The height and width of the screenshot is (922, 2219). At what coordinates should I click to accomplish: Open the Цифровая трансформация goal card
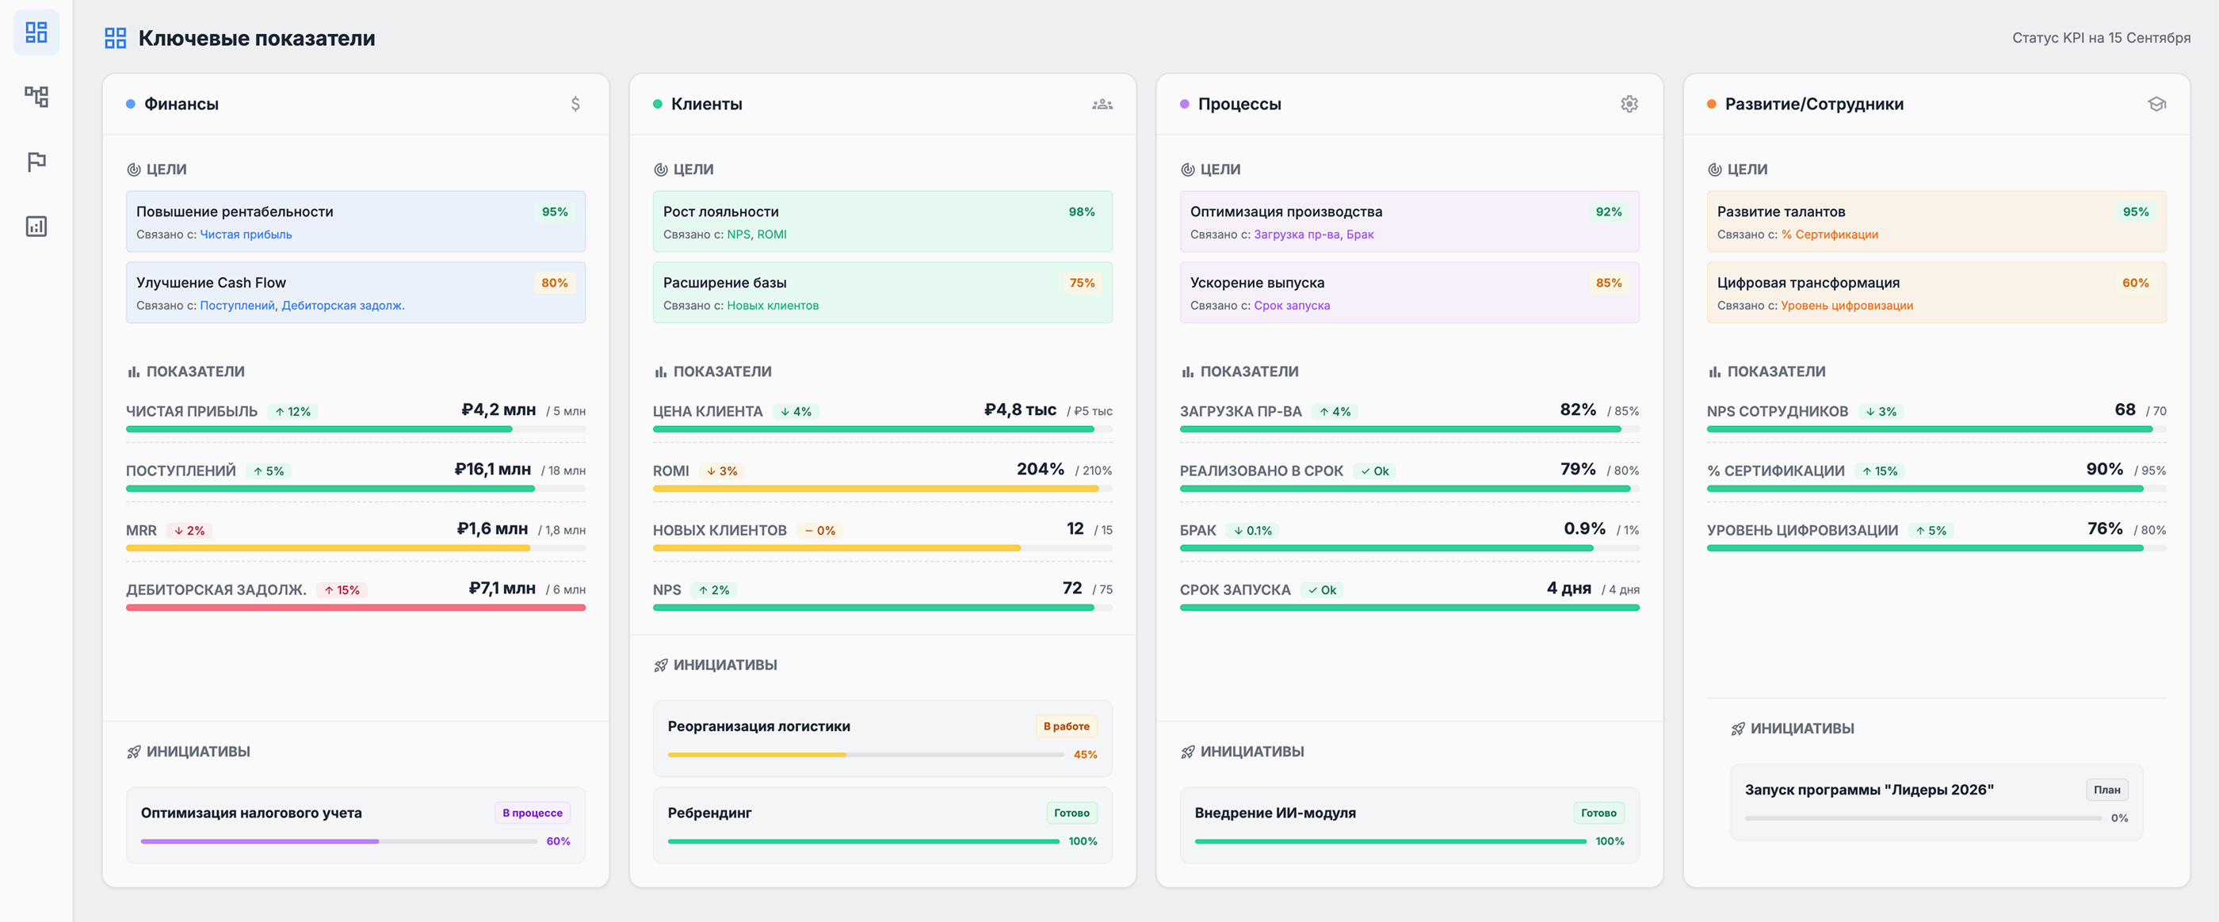coord(1935,293)
